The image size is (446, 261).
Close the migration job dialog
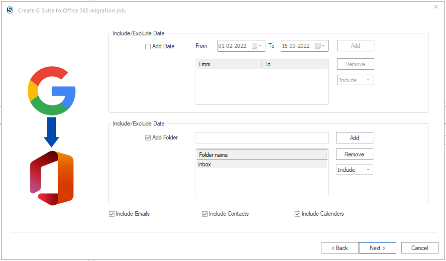436,7
